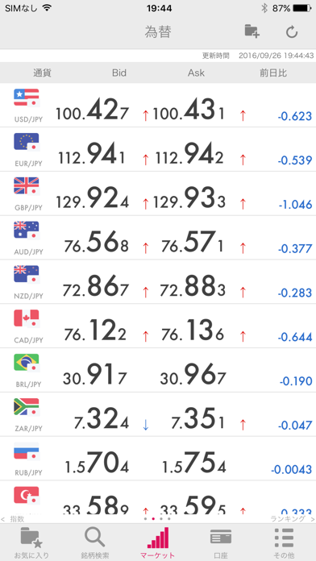The image size is (316, 561).
Task: Tap the 前日比 column header
Action: [x=273, y=73]
